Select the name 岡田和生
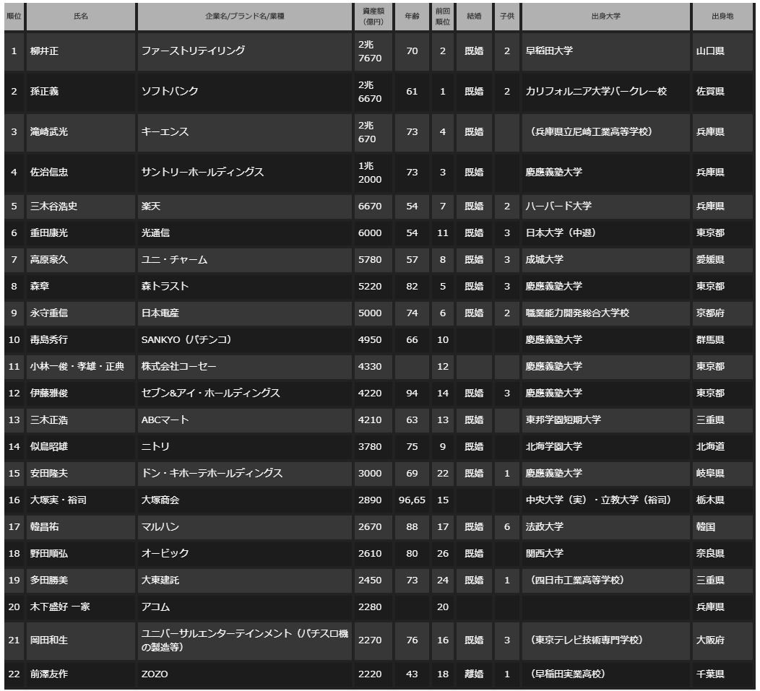The width and height of the screenshot is (760, 691). coord(49,640)
